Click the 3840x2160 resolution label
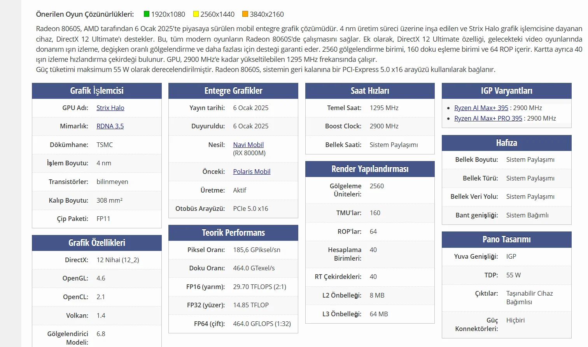 point(267,14)
